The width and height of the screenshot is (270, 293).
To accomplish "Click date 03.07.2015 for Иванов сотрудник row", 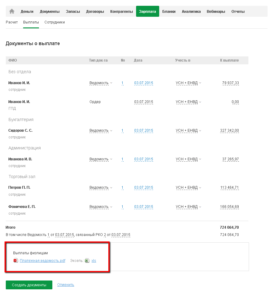I will pos(143,83).
